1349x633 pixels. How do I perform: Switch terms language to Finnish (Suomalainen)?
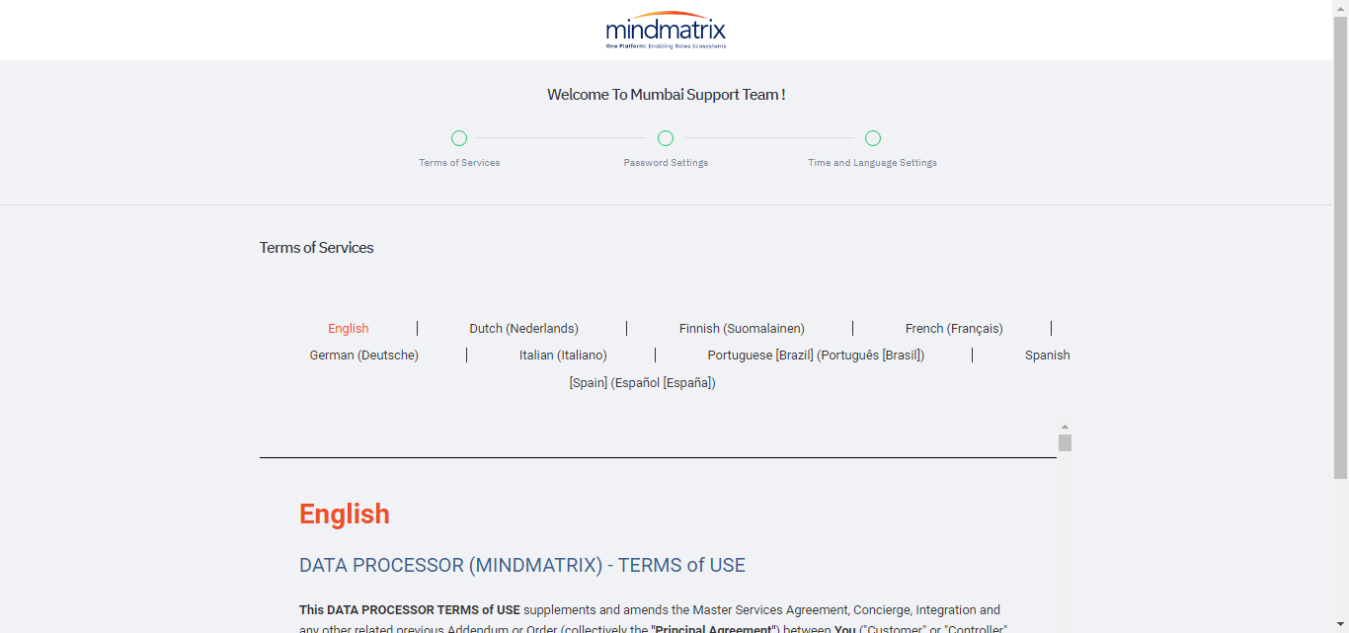pos(742,329)
